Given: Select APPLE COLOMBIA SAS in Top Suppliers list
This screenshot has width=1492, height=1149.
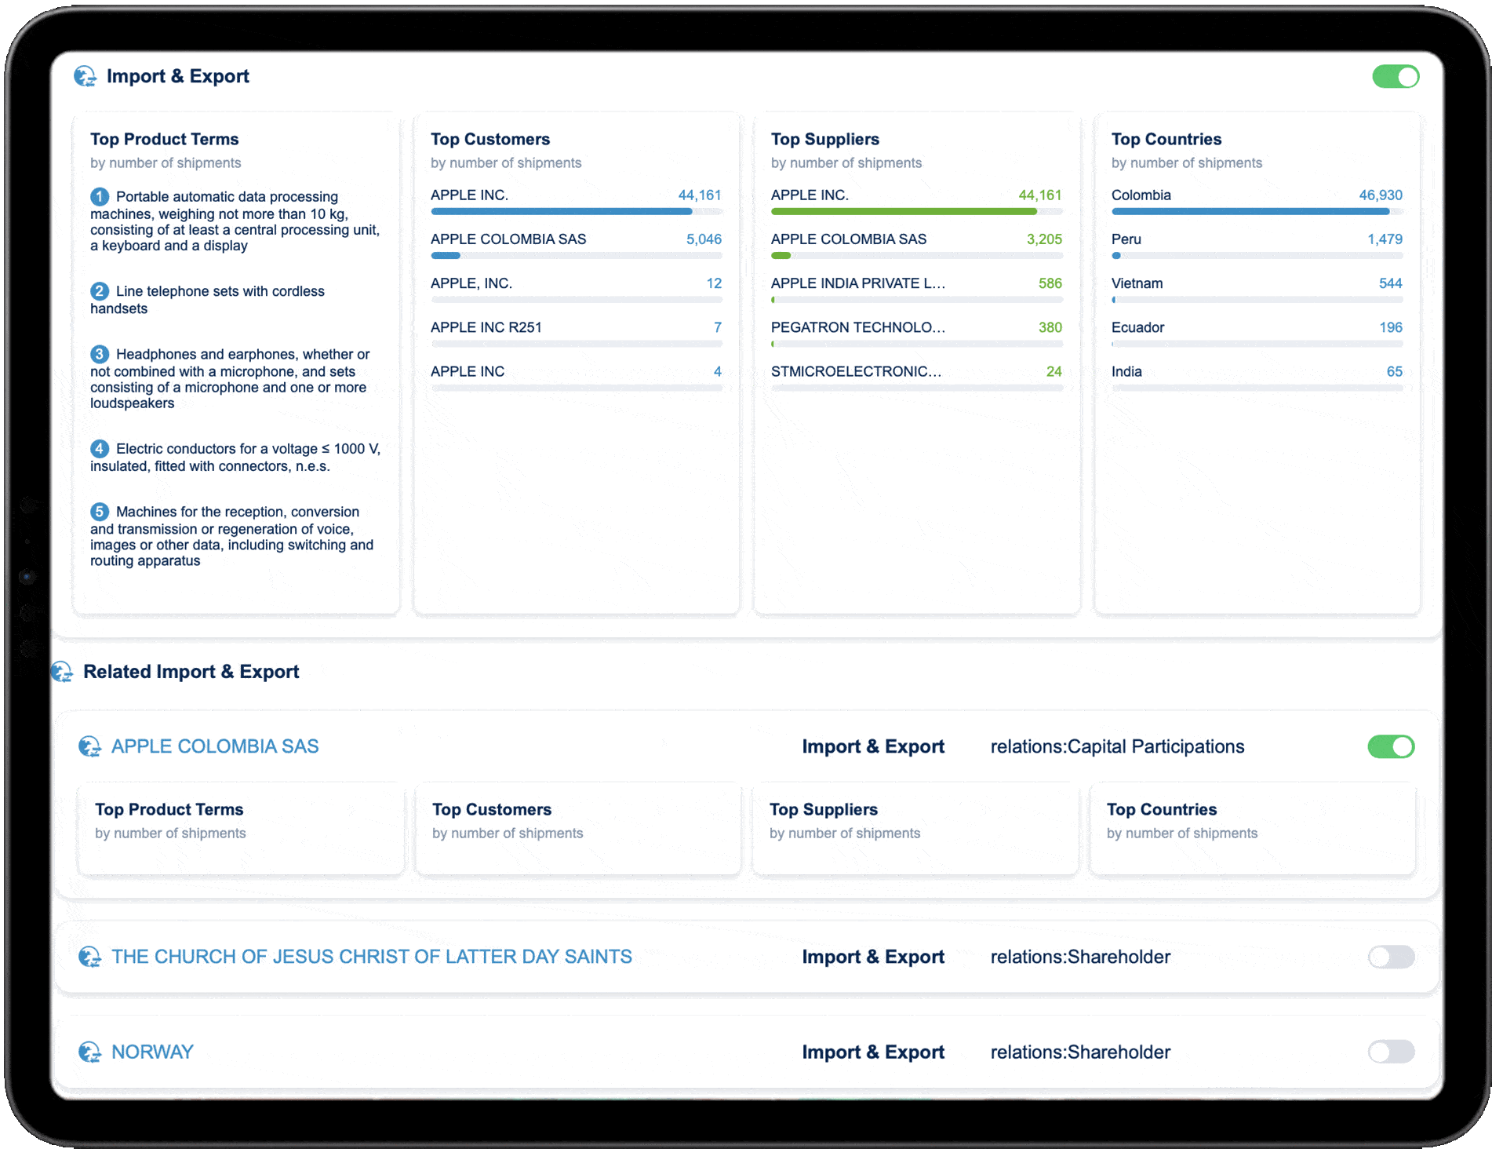Looking at the screenshot, I should (849, 239).
